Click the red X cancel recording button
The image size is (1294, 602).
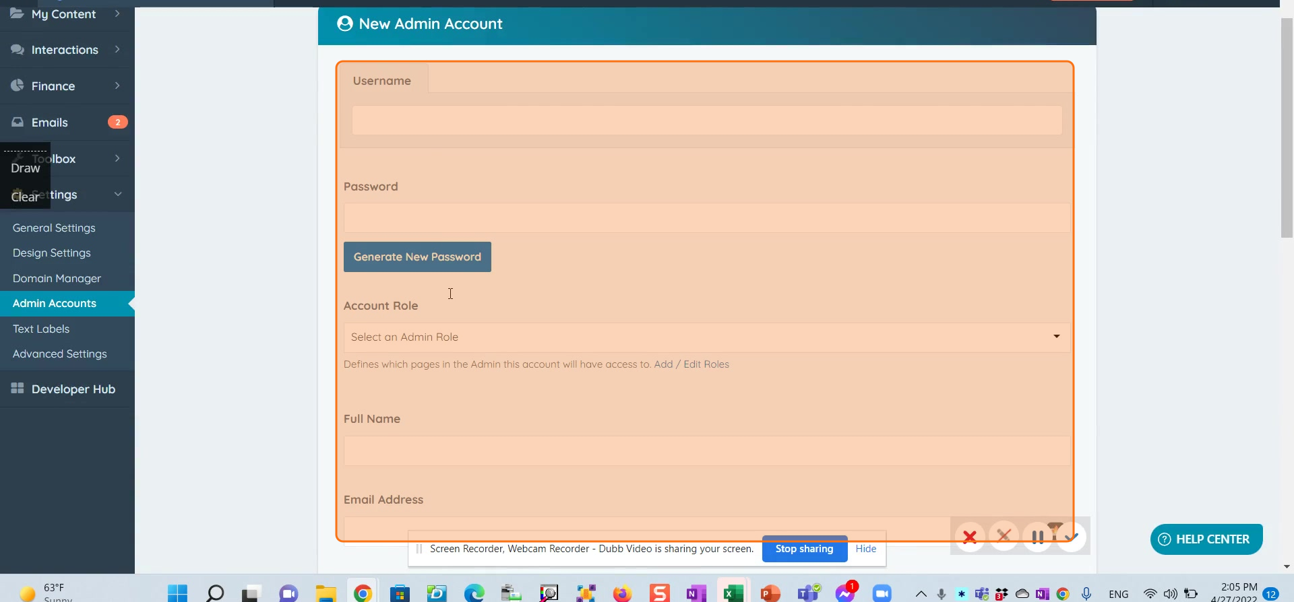[x=970, y=537]
